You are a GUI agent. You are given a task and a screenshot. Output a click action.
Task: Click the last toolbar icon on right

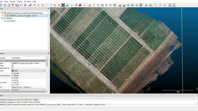[174, 5]
